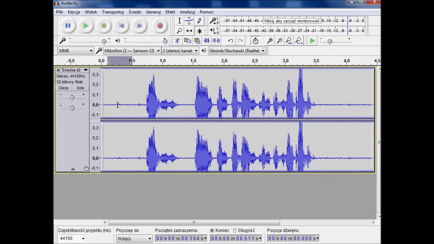Click the Redo arrow icon
This screenshot has width=434, height=244.
pyautogui.click(x=240, y=41)
